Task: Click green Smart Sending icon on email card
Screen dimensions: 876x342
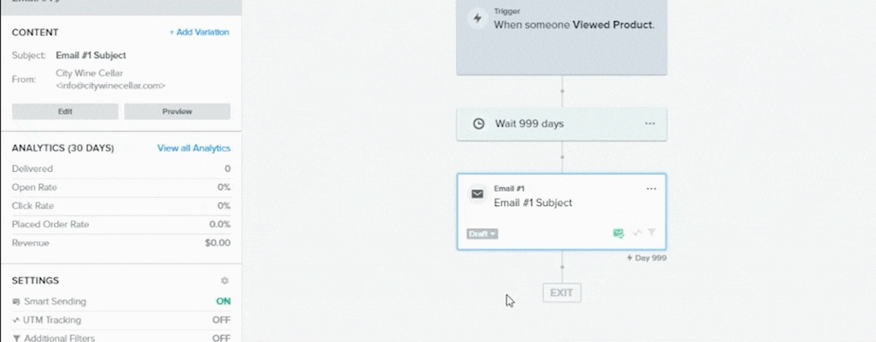Action: point(618,233)
